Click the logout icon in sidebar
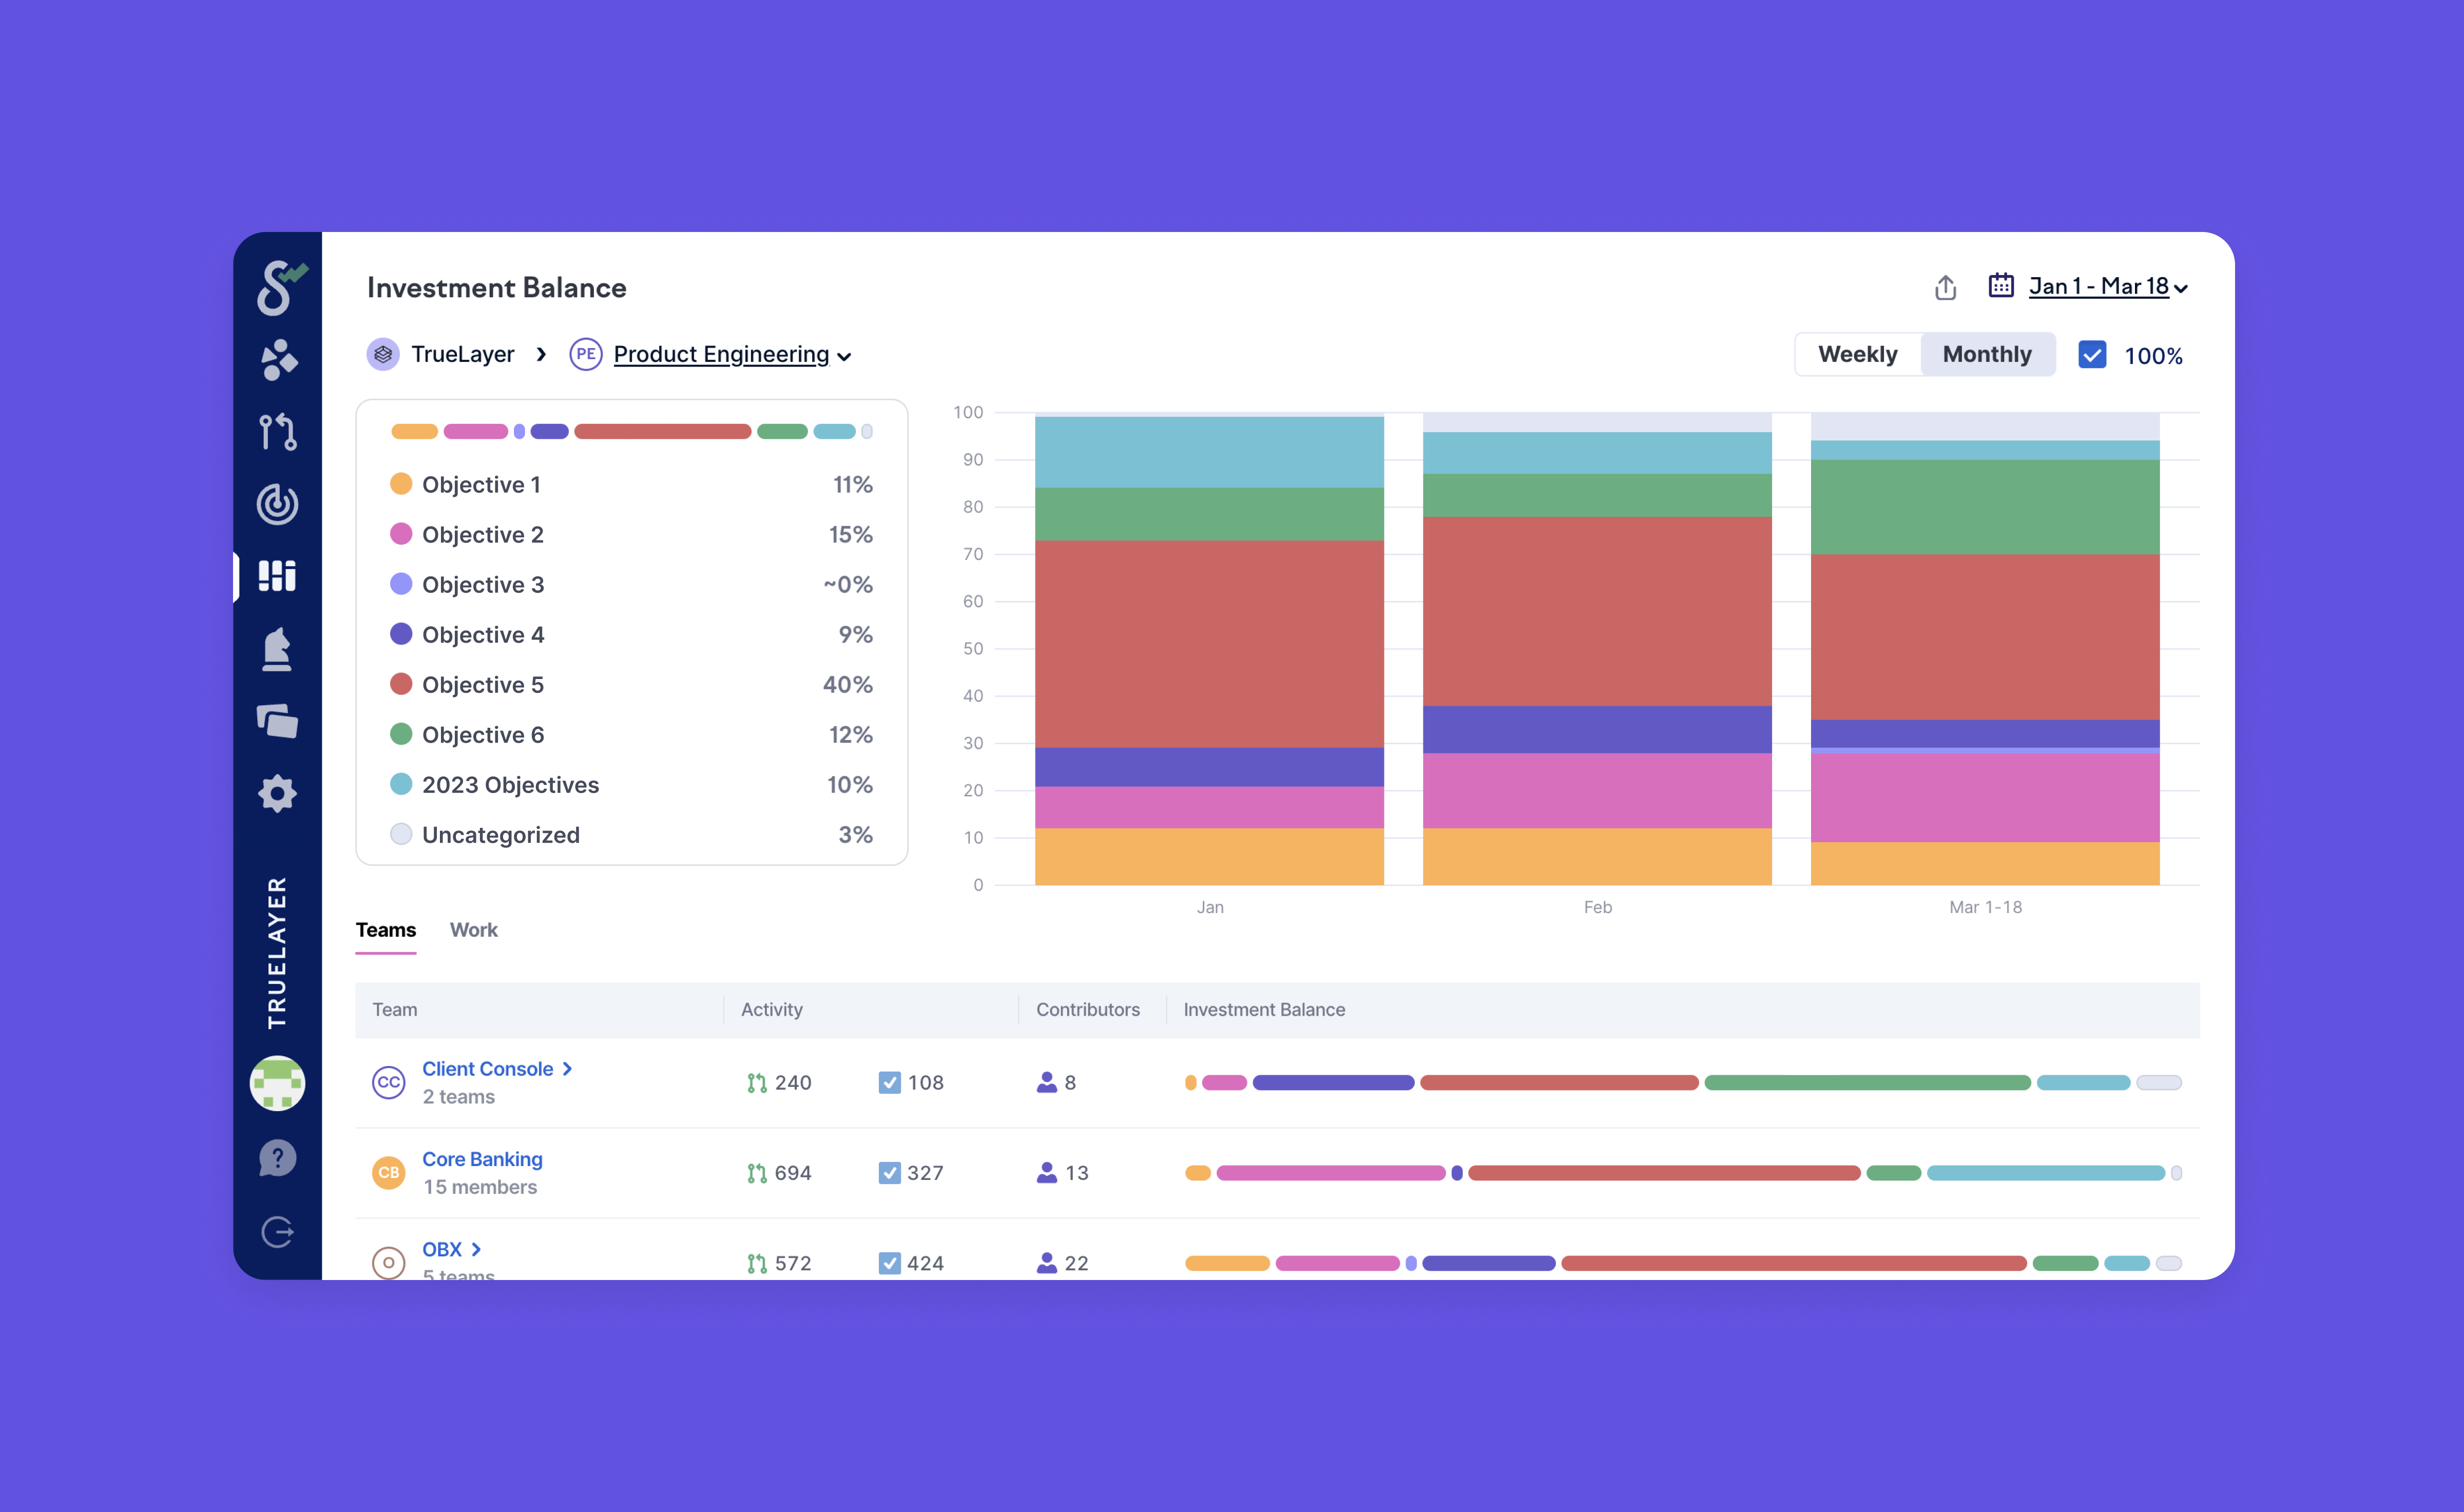 [277, 1232]
